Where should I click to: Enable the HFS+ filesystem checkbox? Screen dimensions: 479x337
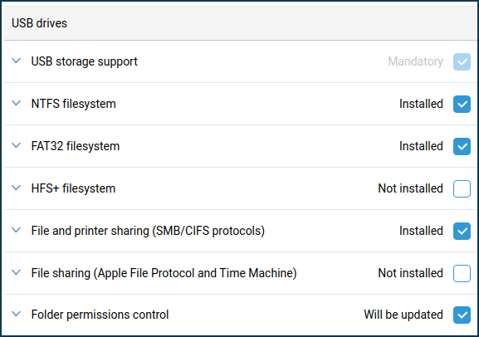tap(462, 188)
